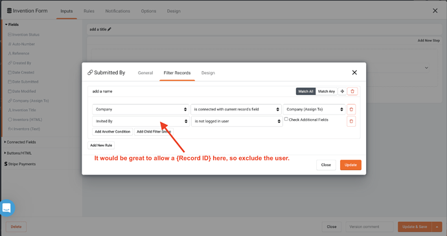
Task: Click the 'add a name' rule name field
Action: point(102,91)
